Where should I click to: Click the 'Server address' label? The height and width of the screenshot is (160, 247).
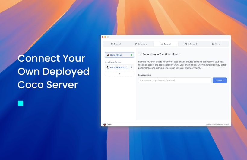tap(144, 75)
